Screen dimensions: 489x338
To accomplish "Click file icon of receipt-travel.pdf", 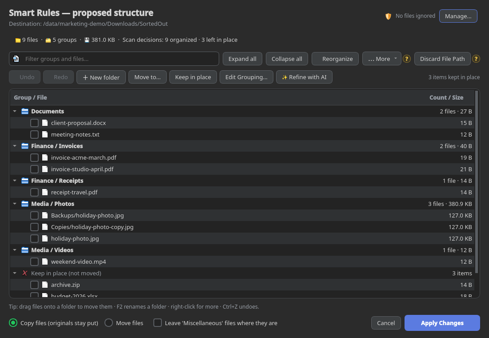I will [x=45, y=192].
